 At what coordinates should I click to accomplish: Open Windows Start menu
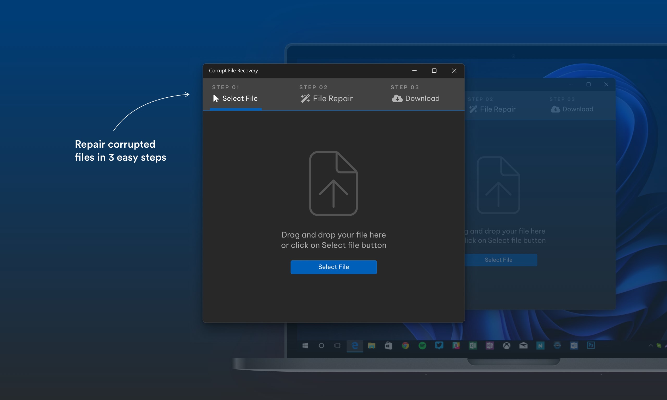pos(305,346)
